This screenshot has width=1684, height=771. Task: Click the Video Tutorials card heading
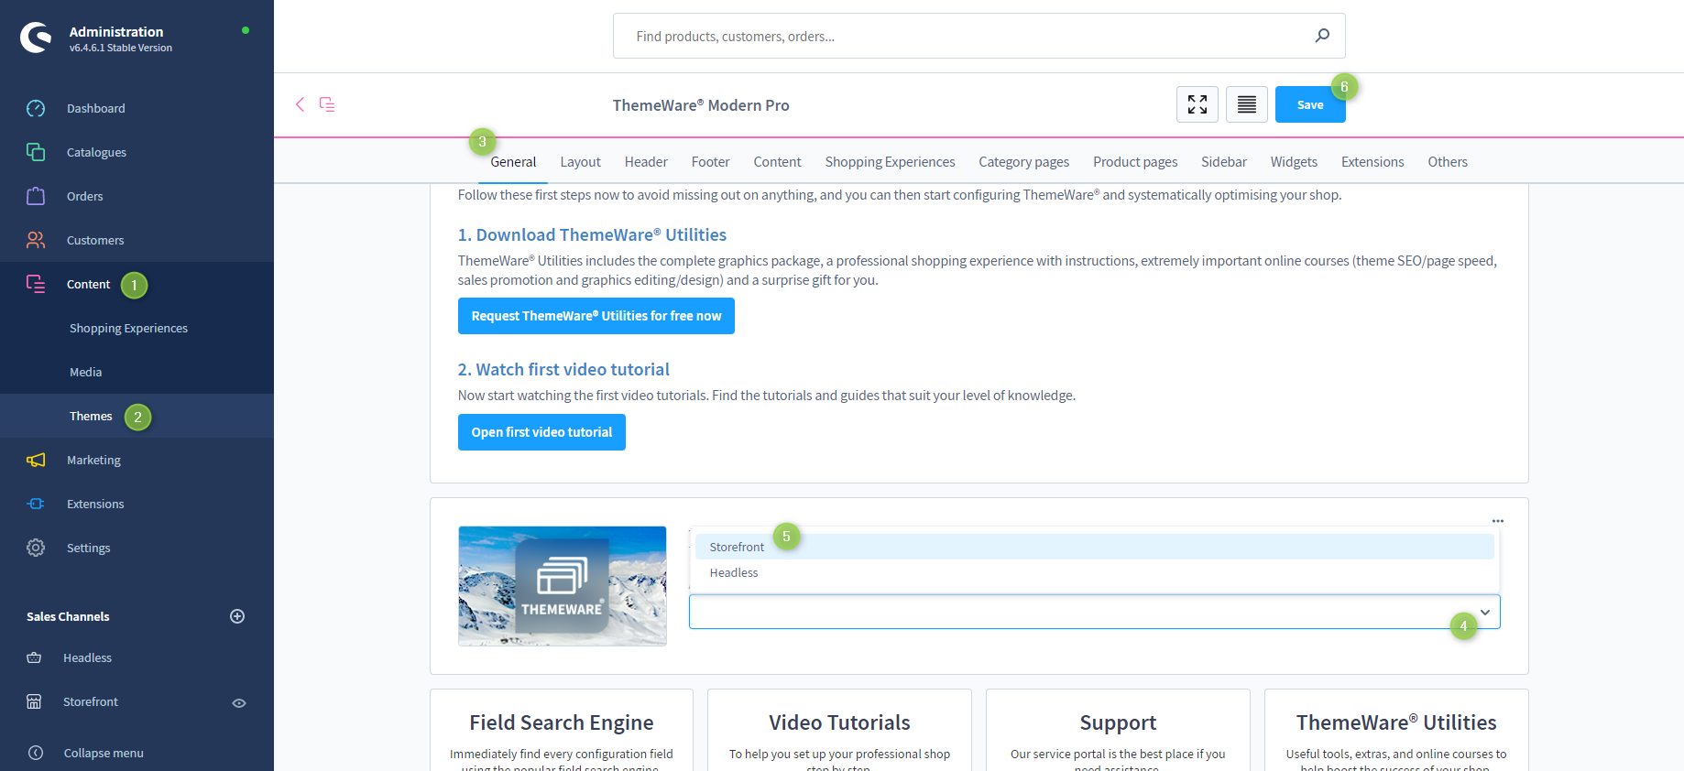click(839, 722)
